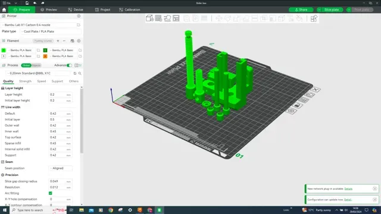
Task: Switch to the Calibration tab
Action: click(130, 10)
